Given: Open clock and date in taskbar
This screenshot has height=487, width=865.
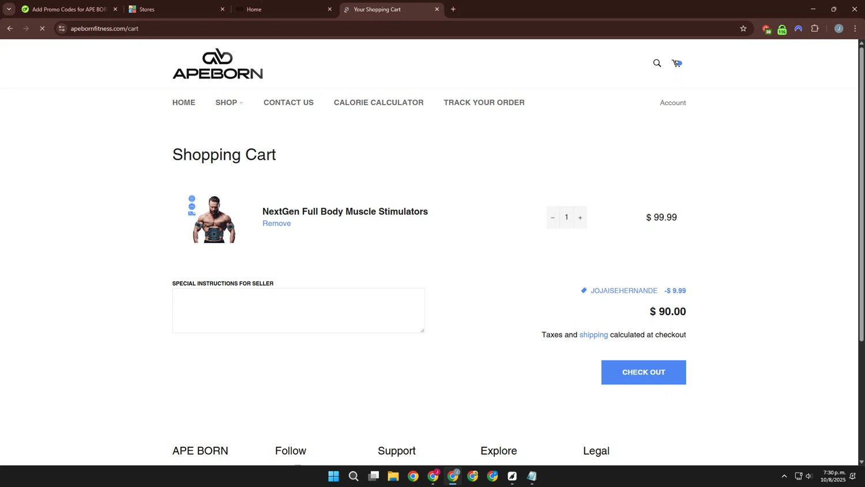Looking at the screenshot, I should click(x=834, y=476).
